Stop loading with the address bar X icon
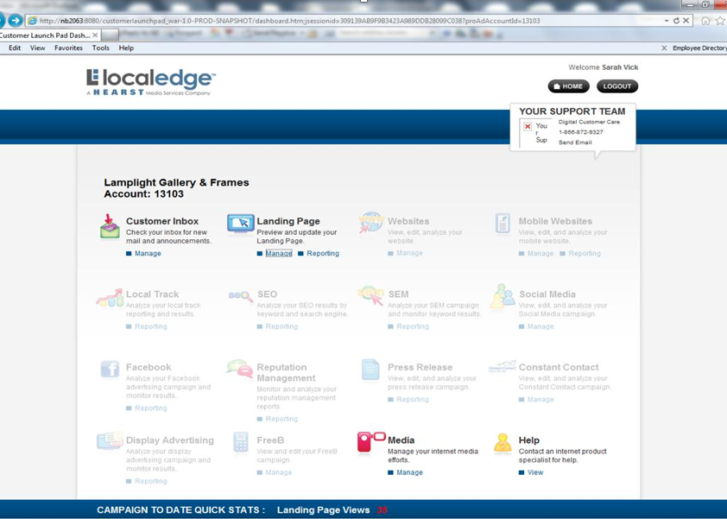The image size is (727, 519). pos(686,21)
